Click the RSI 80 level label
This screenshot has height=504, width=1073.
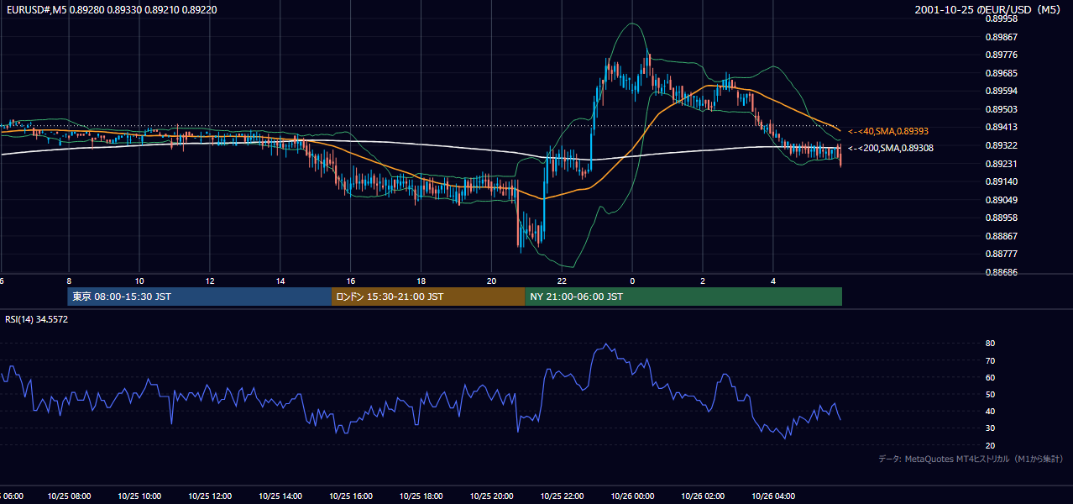(x=991, y=344)
